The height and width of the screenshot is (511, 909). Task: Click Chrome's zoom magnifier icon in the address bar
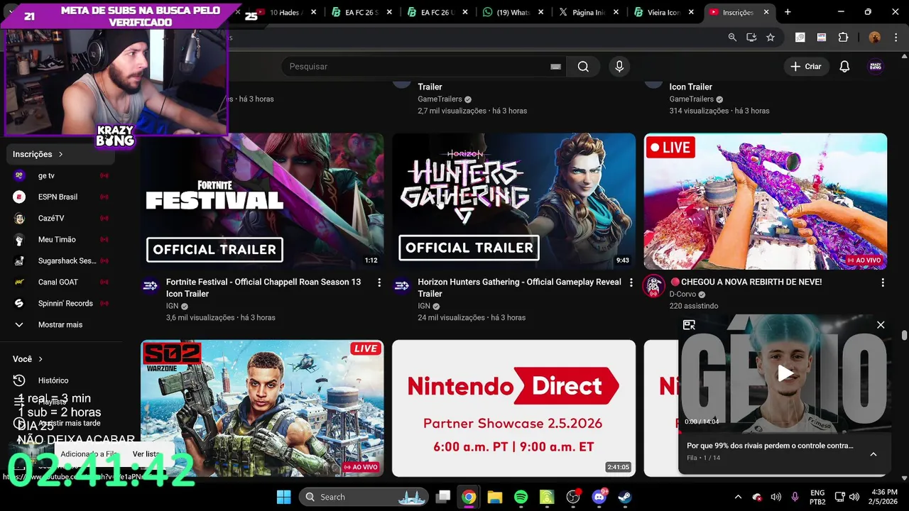click(x=732, y=38)
